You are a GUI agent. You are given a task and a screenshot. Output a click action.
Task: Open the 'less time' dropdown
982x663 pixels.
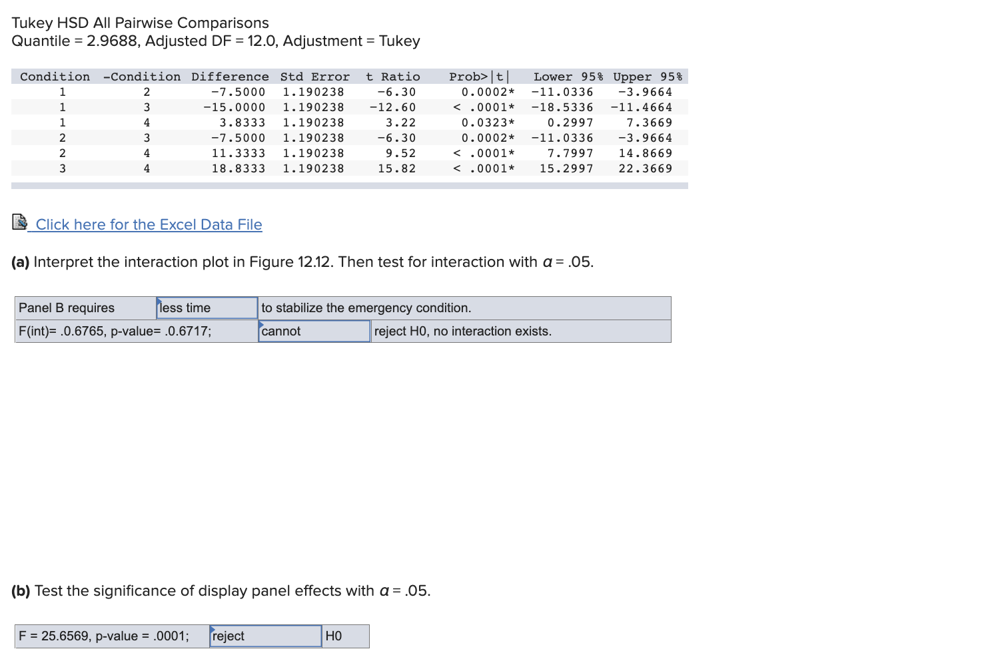tap(207, 308)
